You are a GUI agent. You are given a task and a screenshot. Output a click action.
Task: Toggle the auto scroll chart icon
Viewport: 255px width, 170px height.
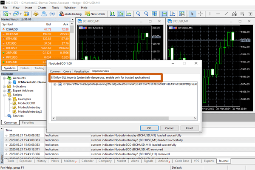tap(164, 14)
